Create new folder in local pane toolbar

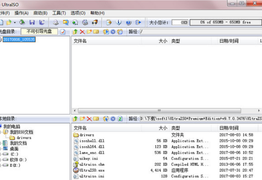pos(82,119)
